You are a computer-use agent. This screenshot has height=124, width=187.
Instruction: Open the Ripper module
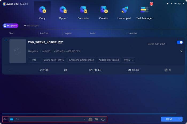point(63,13)
